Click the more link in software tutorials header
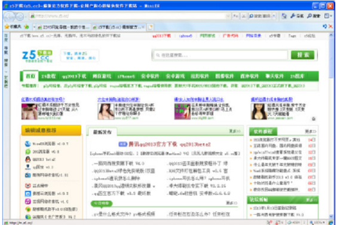This screenshot has height=225, width=337. (310, 131)
